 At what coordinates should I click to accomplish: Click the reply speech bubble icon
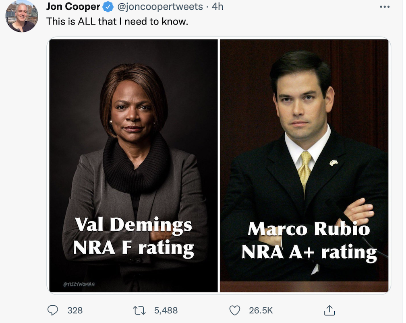(x=53, y=310)
